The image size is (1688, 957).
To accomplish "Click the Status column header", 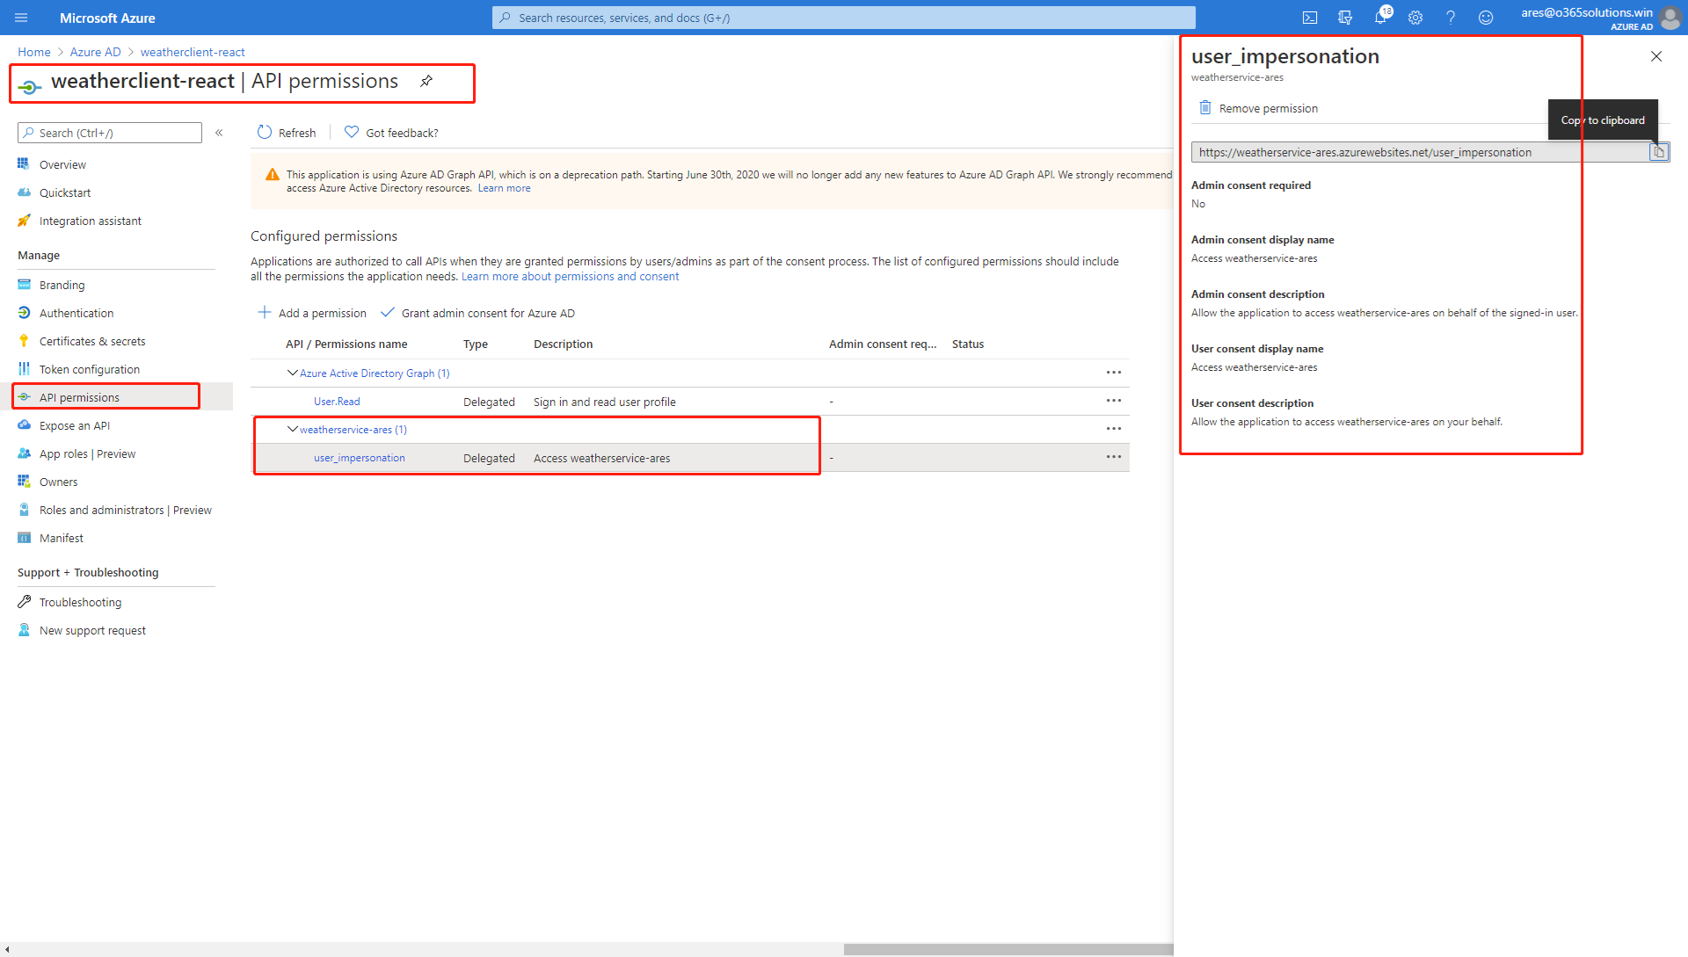I will pyautogui.click(x=968, y=344).
